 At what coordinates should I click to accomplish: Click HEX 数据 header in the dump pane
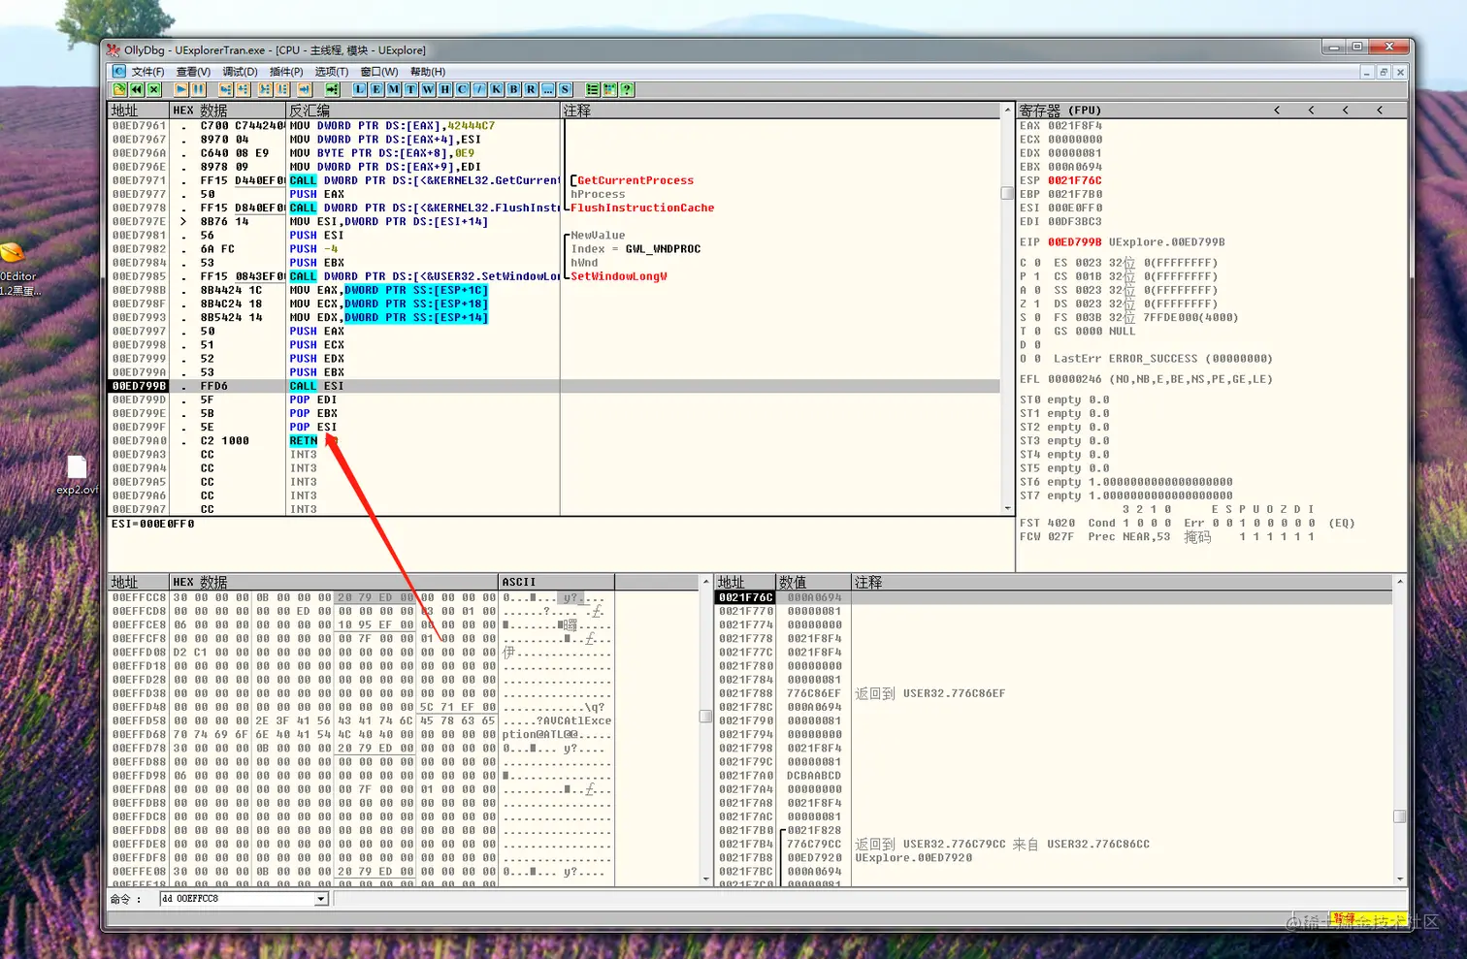coord(334,582)
